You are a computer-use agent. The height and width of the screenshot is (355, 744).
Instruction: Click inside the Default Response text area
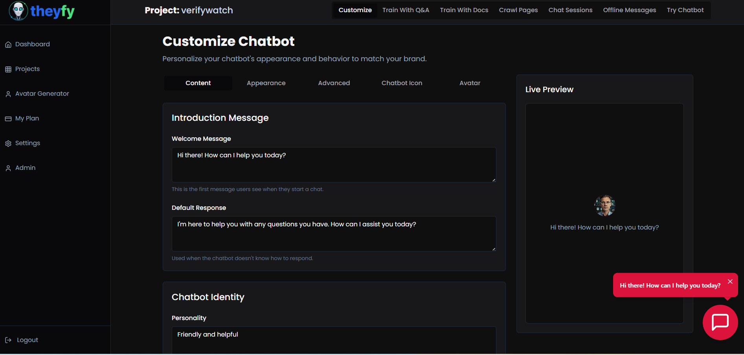(334, 234)
